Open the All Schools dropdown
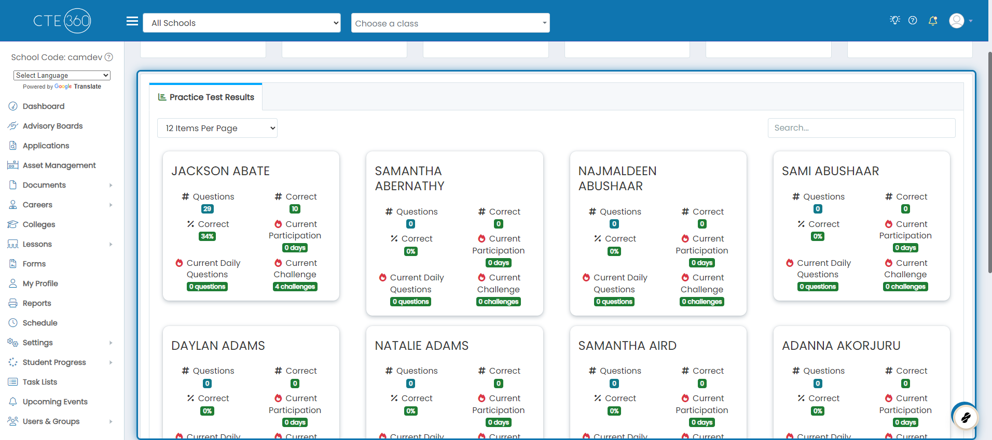The height and width of the screenshot is (440, 992). (x=242, y=23)
